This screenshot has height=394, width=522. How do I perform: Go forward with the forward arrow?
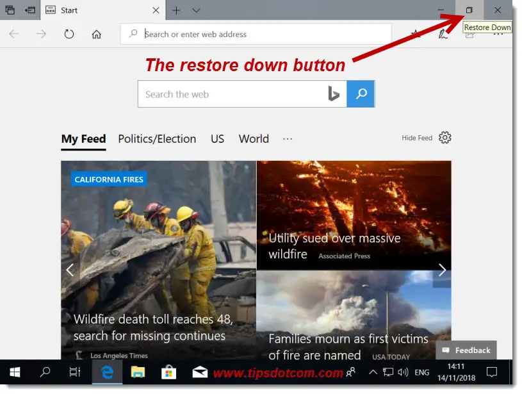click(x=41, y=34)
